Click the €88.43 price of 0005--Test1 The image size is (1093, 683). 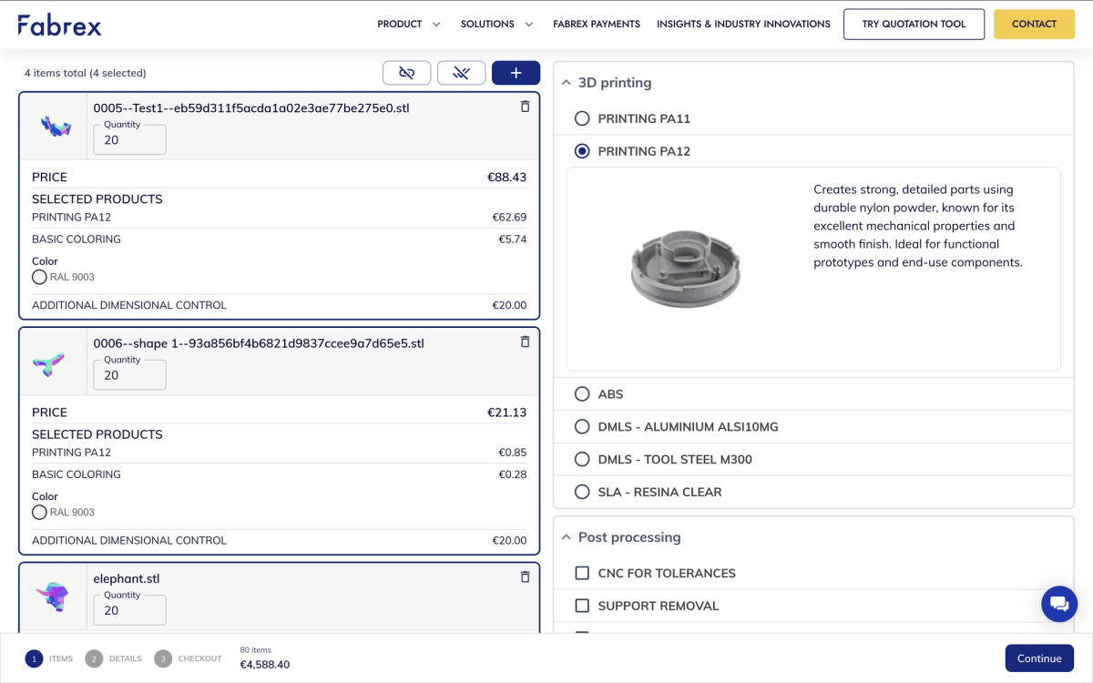pos(506,178)
